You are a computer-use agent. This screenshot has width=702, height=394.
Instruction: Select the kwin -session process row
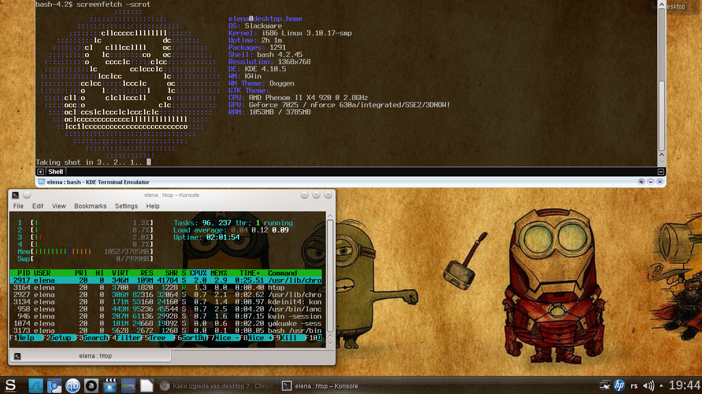[x=166, y=316]
